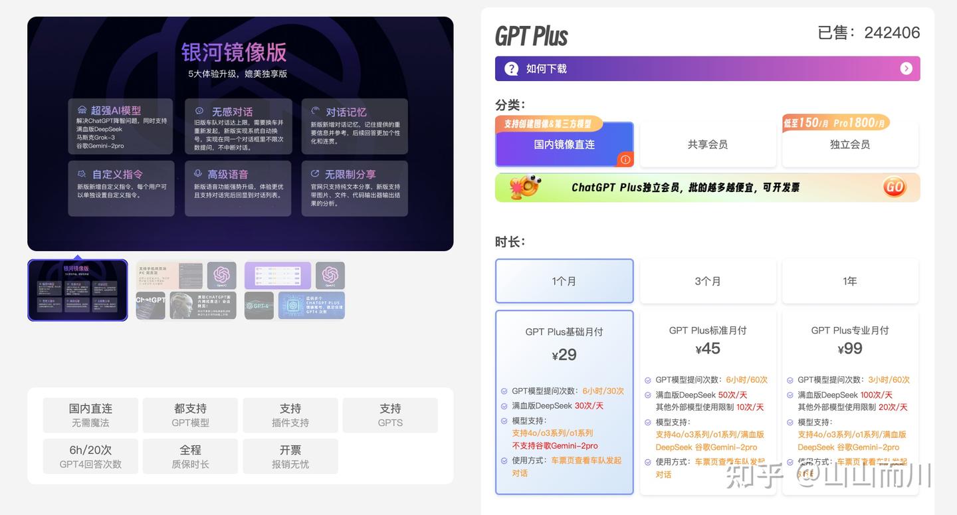
Task: Click the 支持 插件支持 feature tag
Action: point(290,415)
